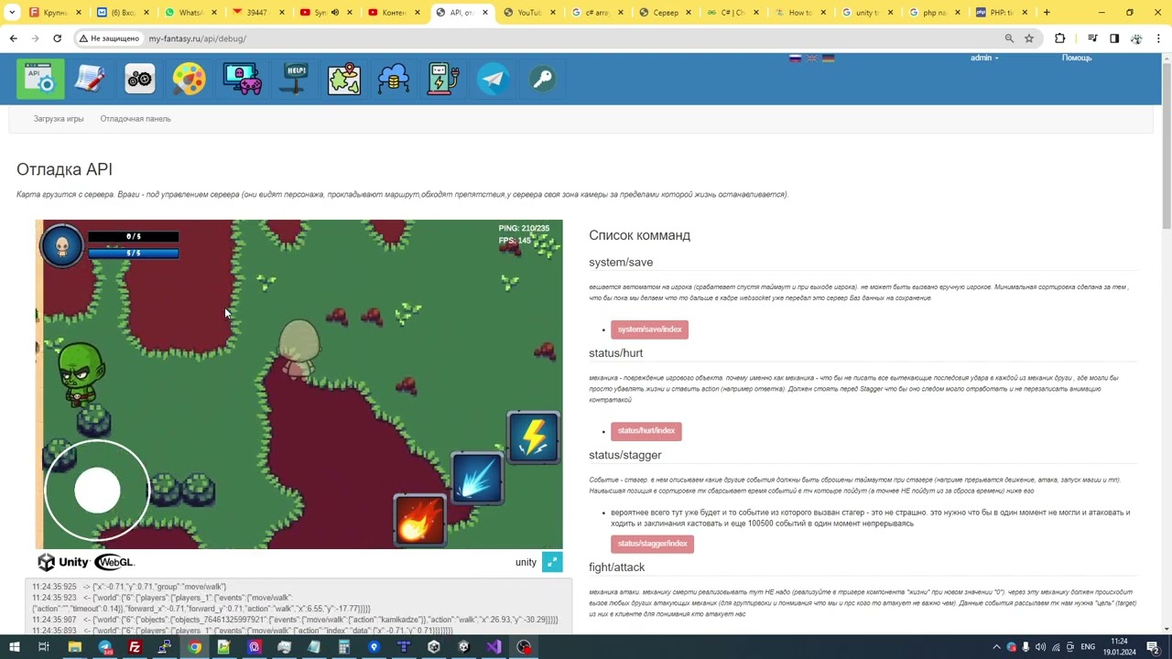Open the admin user dropdown
The image size is (1172, 659).
(984, 58)
